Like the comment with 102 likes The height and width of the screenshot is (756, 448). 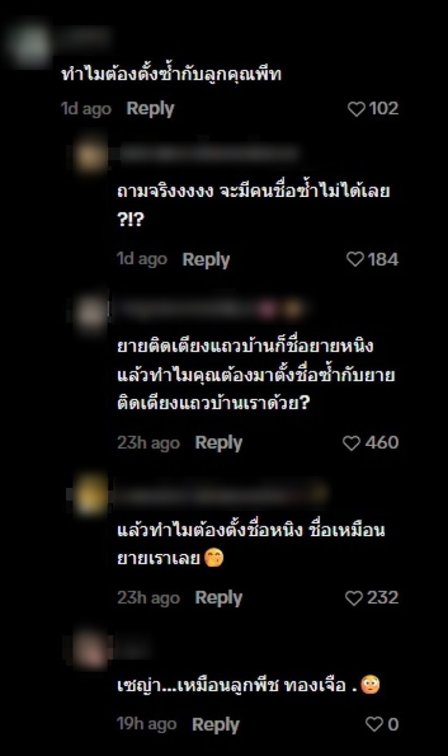357,109
